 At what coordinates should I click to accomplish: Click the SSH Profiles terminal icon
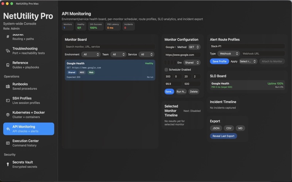click(x=8, y=100)
